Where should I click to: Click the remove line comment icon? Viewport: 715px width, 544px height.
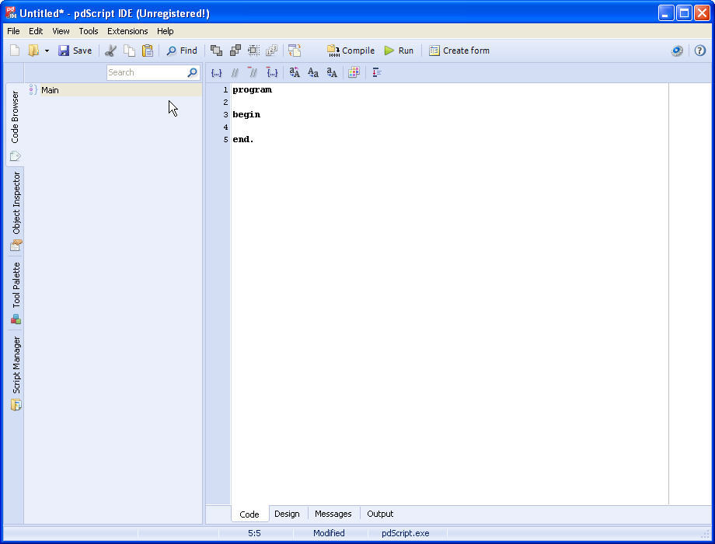253,72
